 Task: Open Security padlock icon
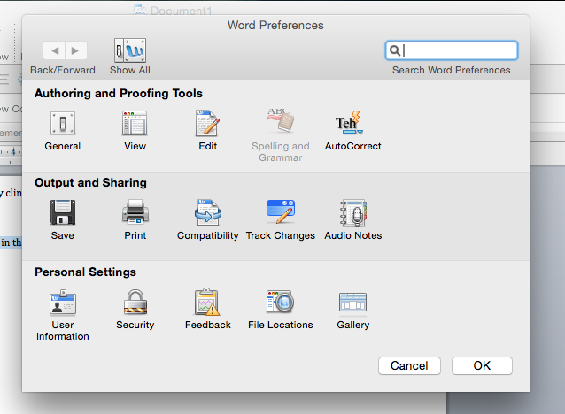[135, 302]
